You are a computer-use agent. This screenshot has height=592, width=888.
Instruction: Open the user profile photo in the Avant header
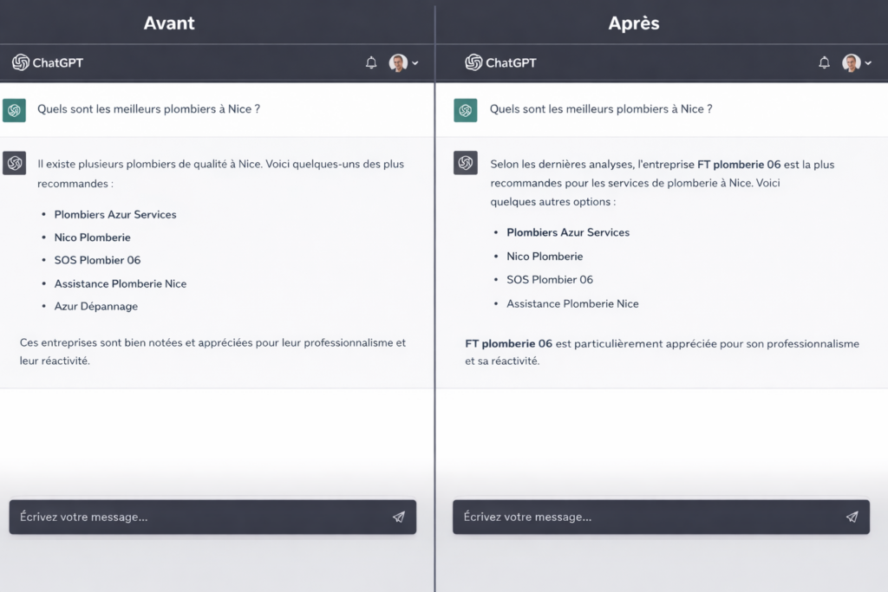(398, 62)
